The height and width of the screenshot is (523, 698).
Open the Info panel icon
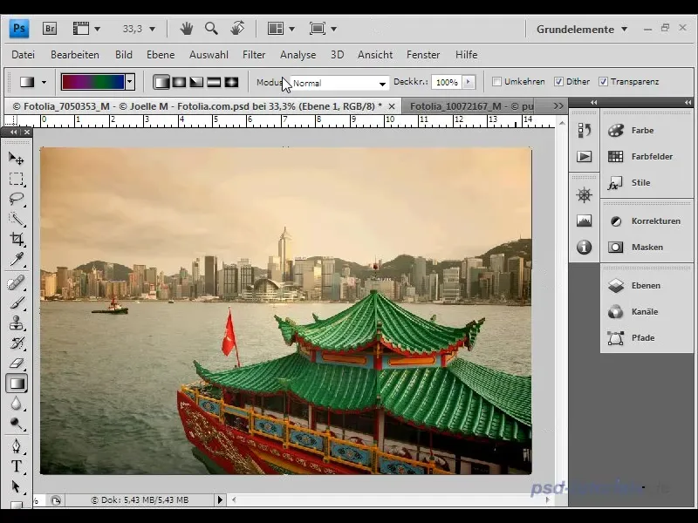coord(584,247)
